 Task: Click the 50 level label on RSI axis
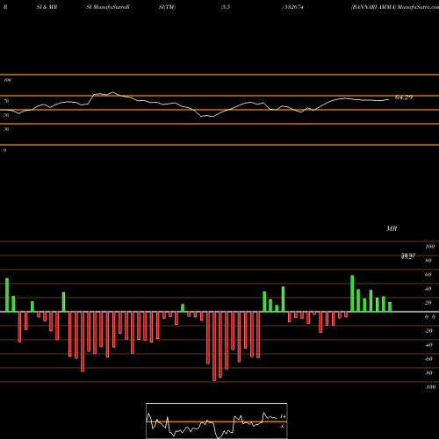(x=6, y=115)
